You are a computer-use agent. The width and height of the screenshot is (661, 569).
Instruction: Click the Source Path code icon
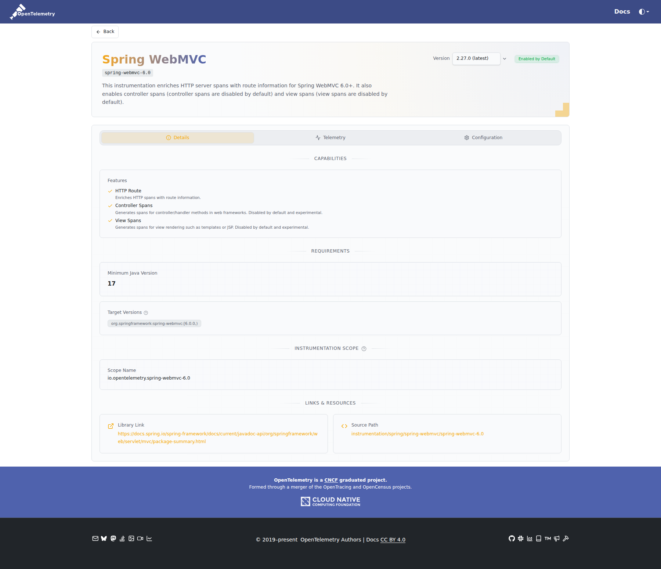point(344,426)
